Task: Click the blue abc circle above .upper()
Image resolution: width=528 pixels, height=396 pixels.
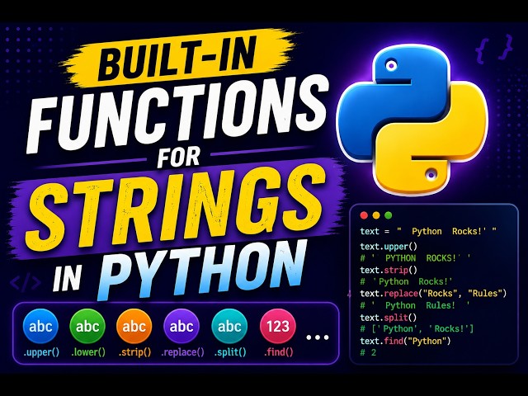Action: 40,327
